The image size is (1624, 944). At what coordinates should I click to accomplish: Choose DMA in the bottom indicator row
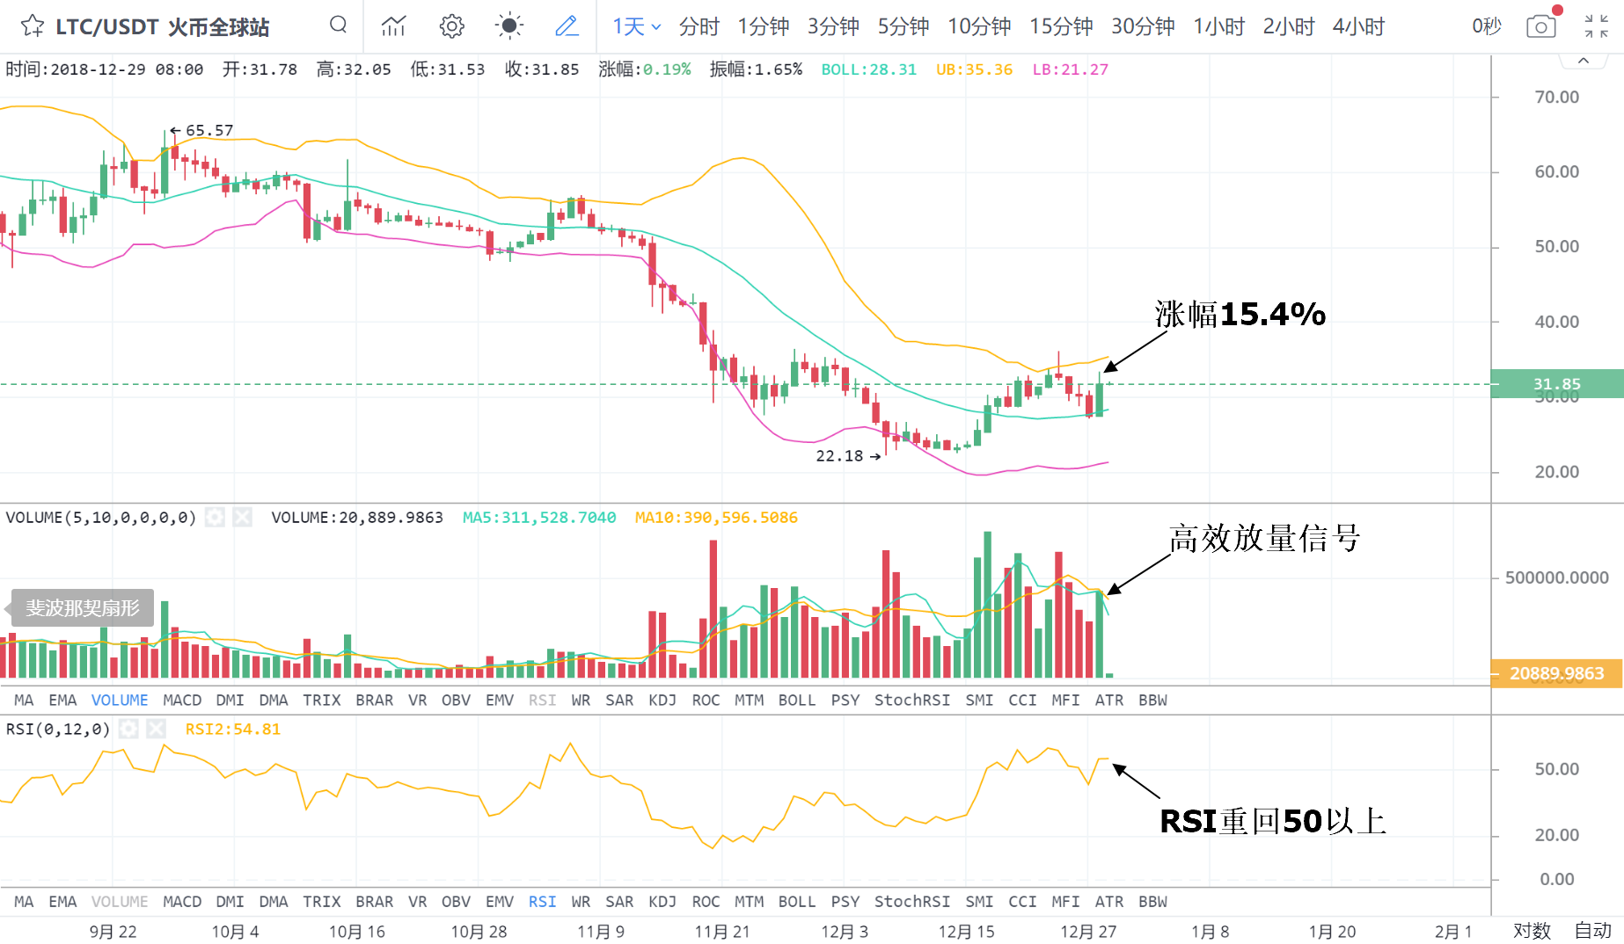coord(274,901)
